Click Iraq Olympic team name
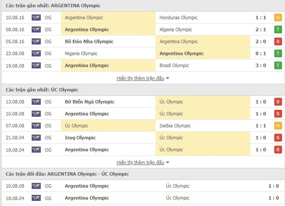The width and height of the screenshot is (285, 206). pyautogui.click(x=80, y=138)
